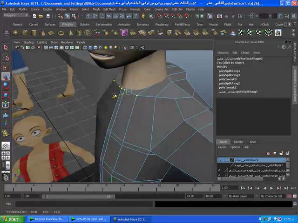Viewport: 298px width, 223px height.
Task: Open the Polygons menu set dropdown
Action: pyautogui.click(x=16, y=15)
